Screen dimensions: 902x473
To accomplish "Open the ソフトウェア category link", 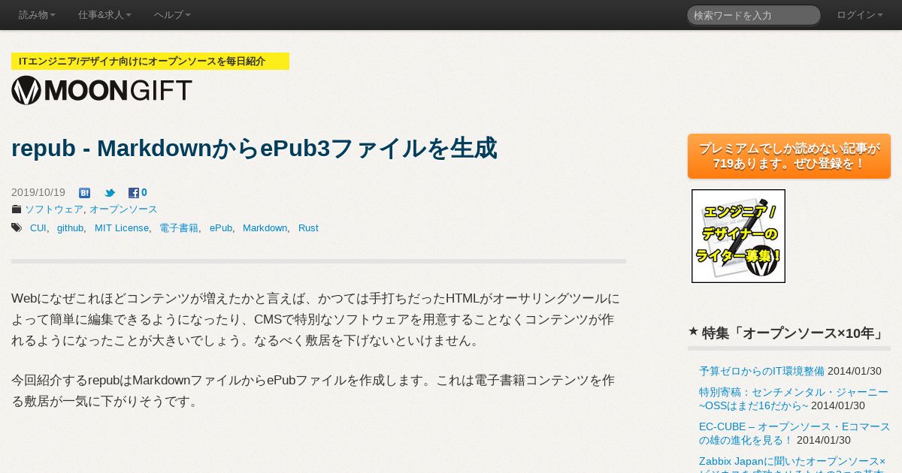I will click(54, 209).
